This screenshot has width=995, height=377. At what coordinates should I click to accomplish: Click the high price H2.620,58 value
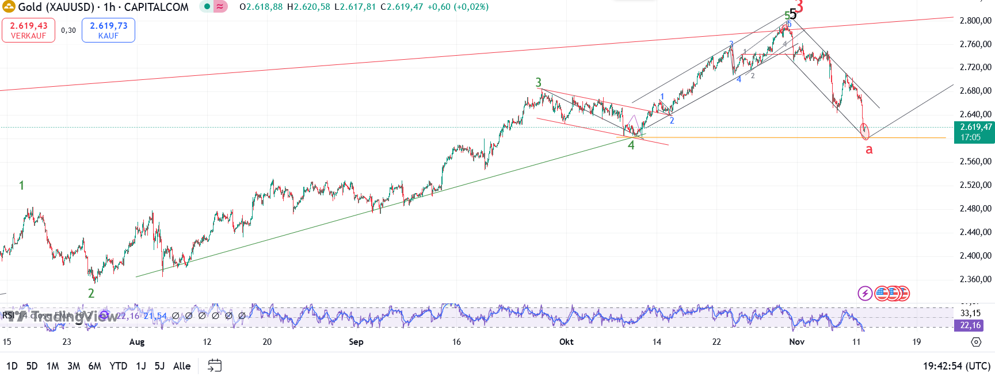pos(308,7)
